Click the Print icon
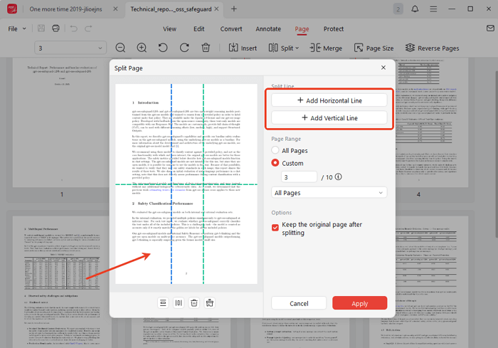 pyautogui.click(x=55, y=28)
